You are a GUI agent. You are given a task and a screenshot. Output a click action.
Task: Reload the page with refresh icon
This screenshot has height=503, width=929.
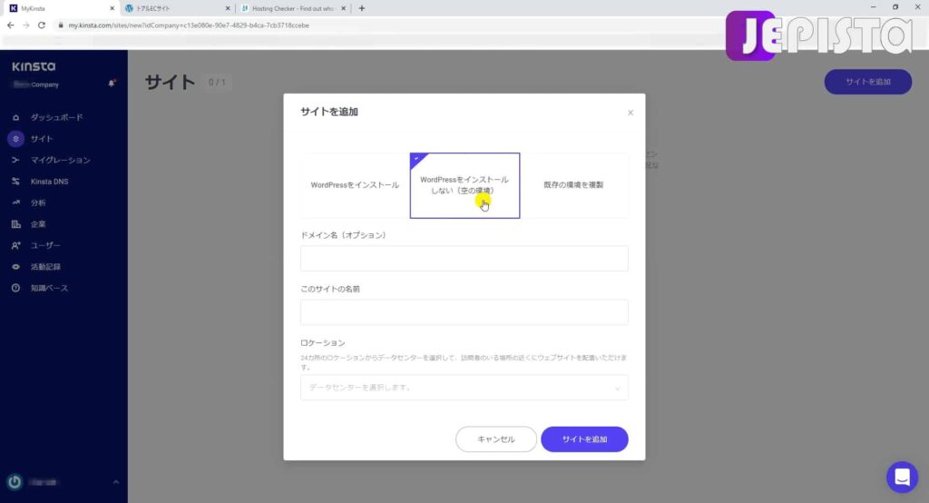coord(42,25)
